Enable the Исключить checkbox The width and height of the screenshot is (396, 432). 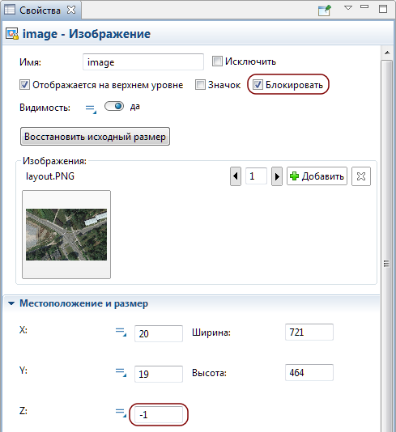tap(217, 61)
